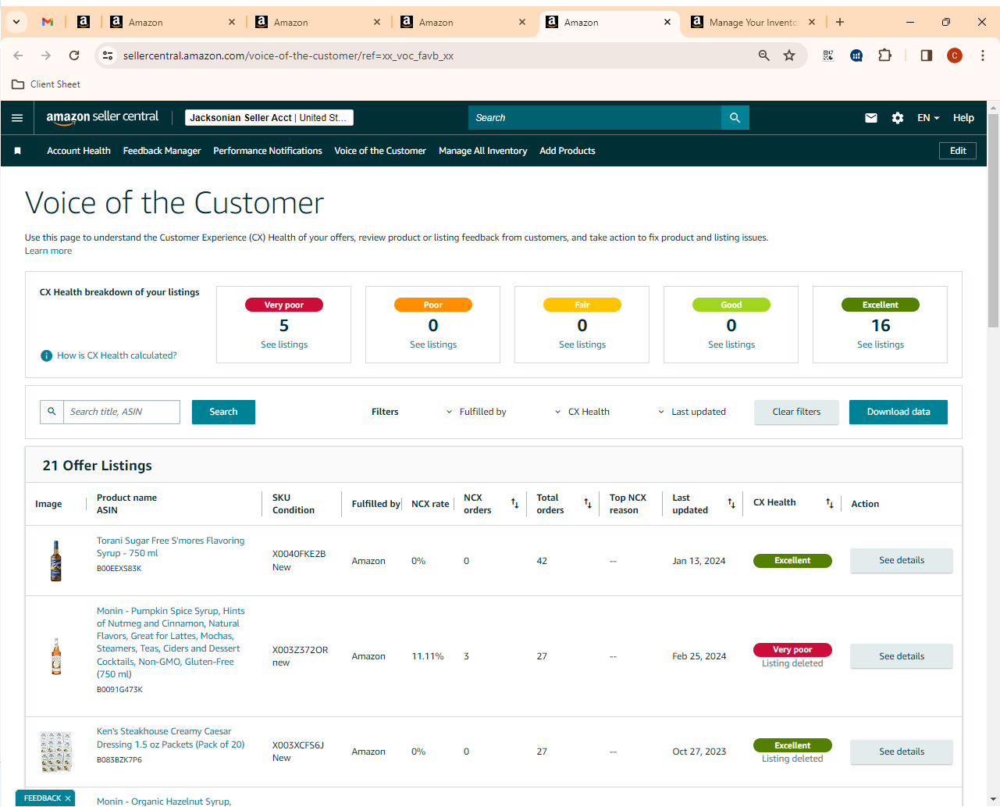This screenshot has height=807, width=1000.
Task: Open Help in the header
Action: (963, 118)
